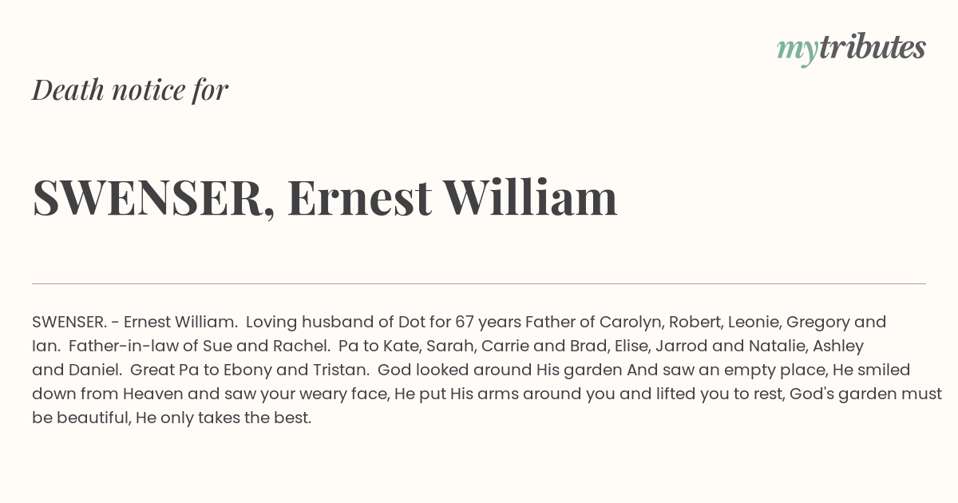Select the 'Death notice for' subtitle text
958x503 pixels.
click(x=130, y=90)
